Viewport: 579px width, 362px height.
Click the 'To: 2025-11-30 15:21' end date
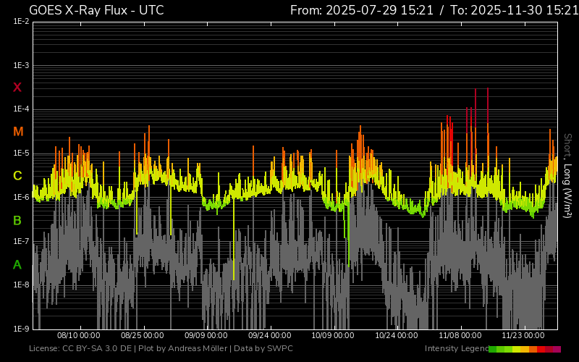(515, 10)
